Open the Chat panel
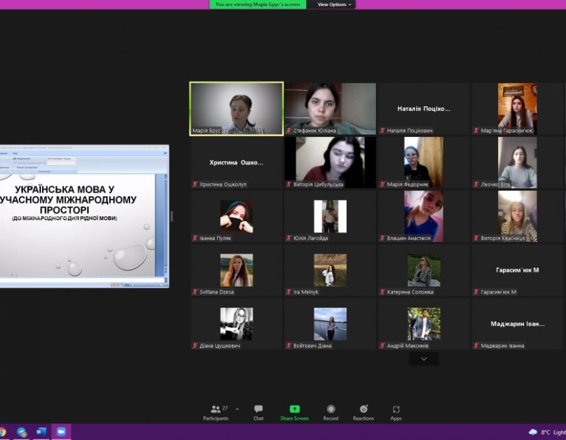 tap(258, 412)
